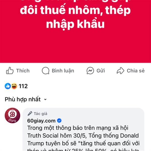Tap the Chia sẻ share arrow icon

pyautogui.click(x=120, y=70)
